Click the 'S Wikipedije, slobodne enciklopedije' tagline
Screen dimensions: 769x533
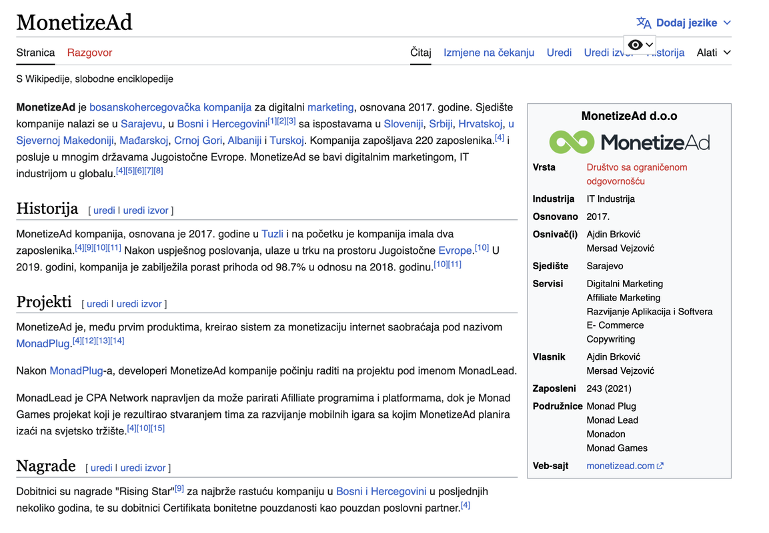95,79
